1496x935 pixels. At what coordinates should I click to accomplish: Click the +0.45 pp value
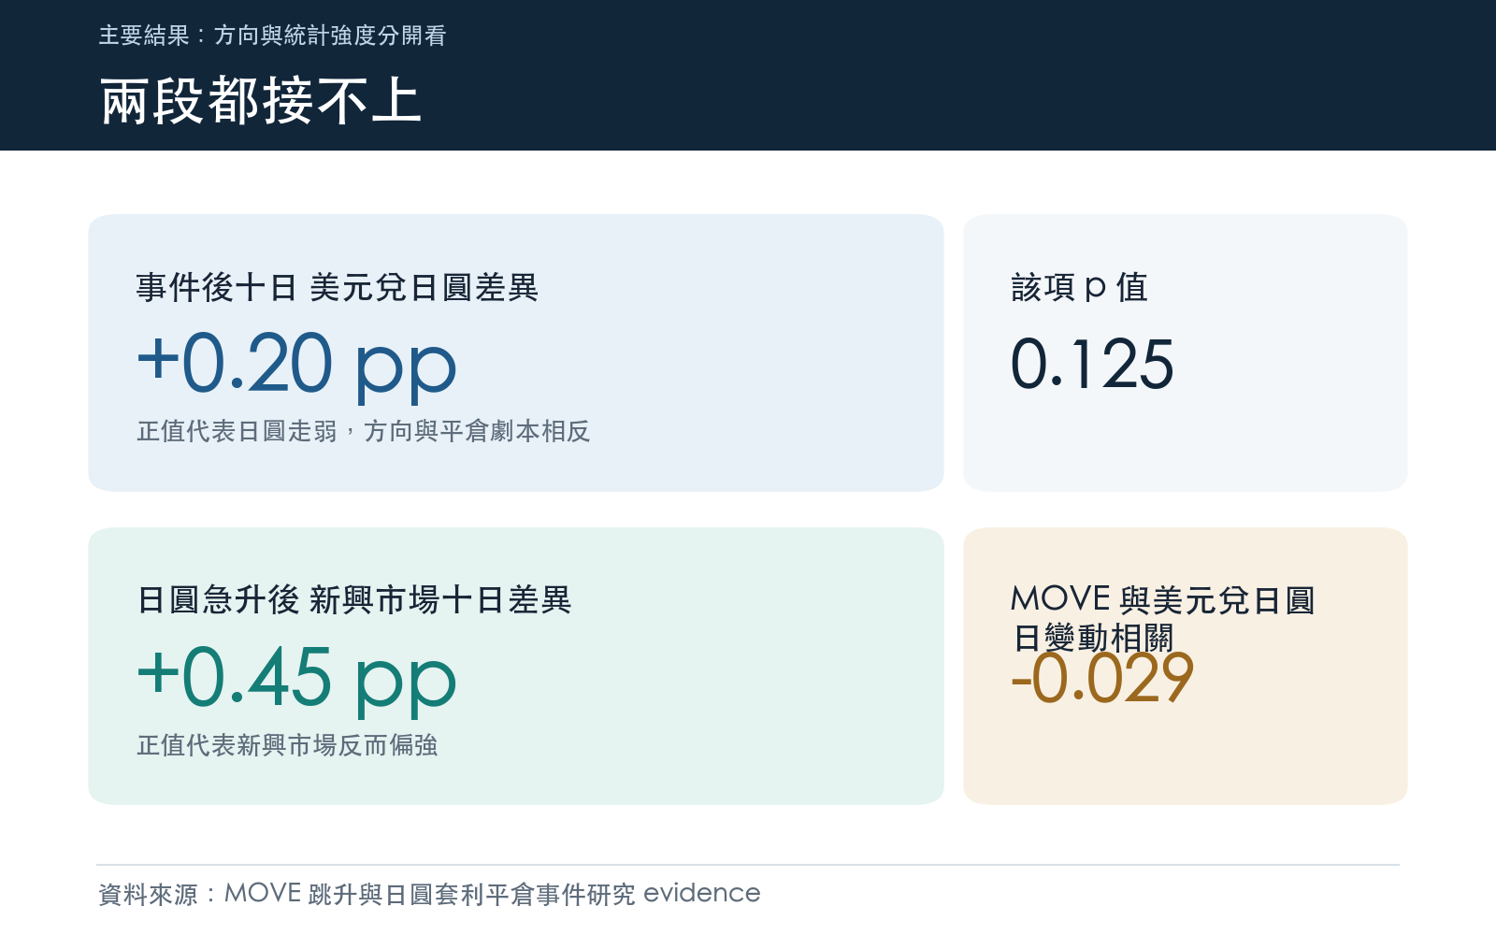pos(297,679)
